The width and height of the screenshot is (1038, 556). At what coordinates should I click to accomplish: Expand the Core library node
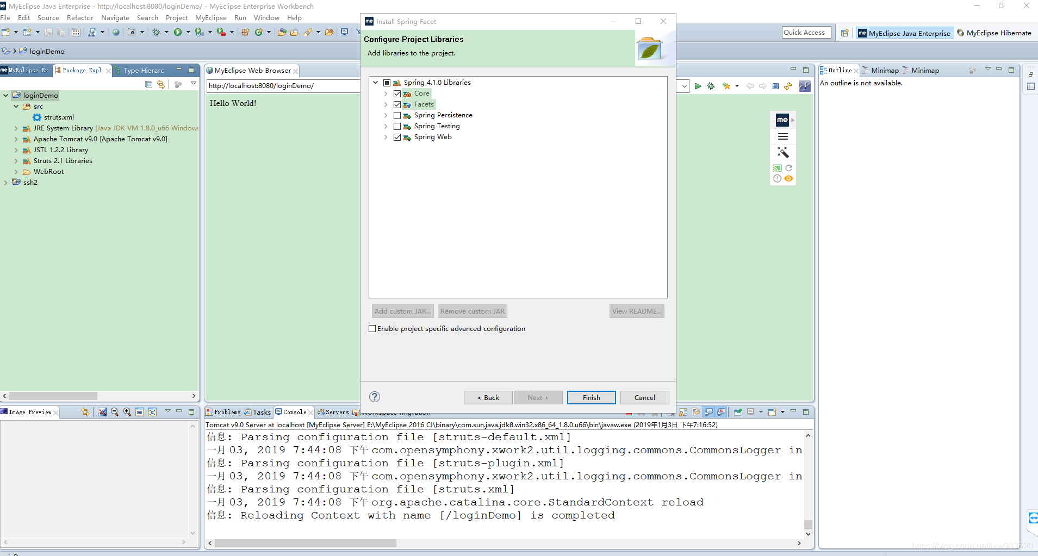coord(386,93)
